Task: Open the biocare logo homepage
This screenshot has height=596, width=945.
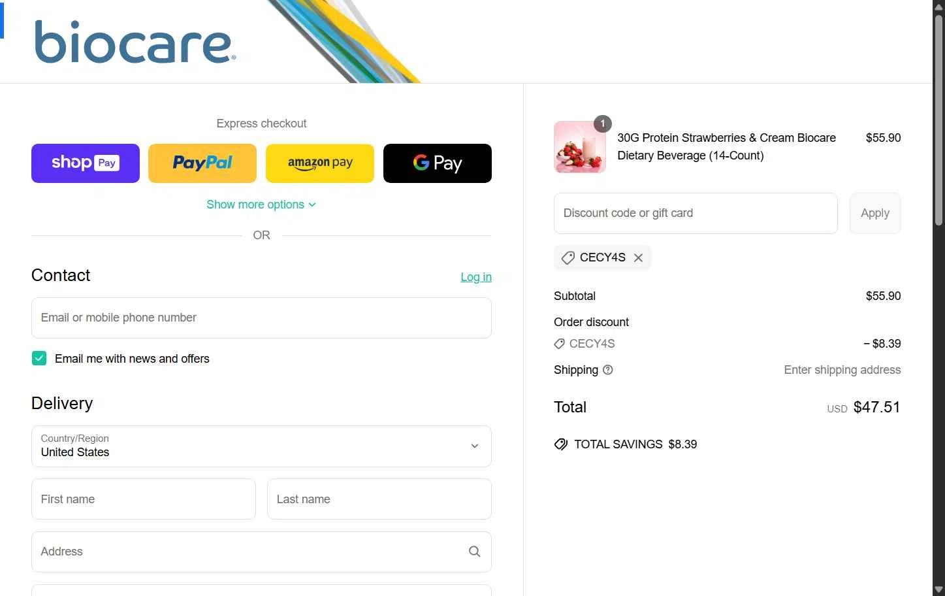Action: pos(135,42)
